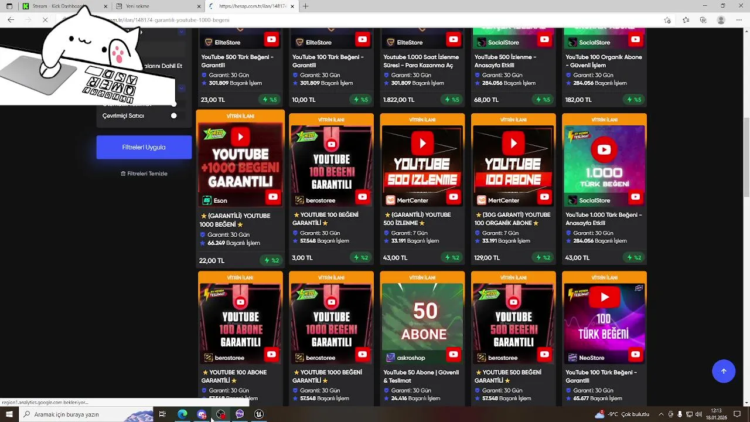This screenshot has height=422, width=750.
Task: Click the askroshop 50 Abone thumbnail
Action: [422, 323]
